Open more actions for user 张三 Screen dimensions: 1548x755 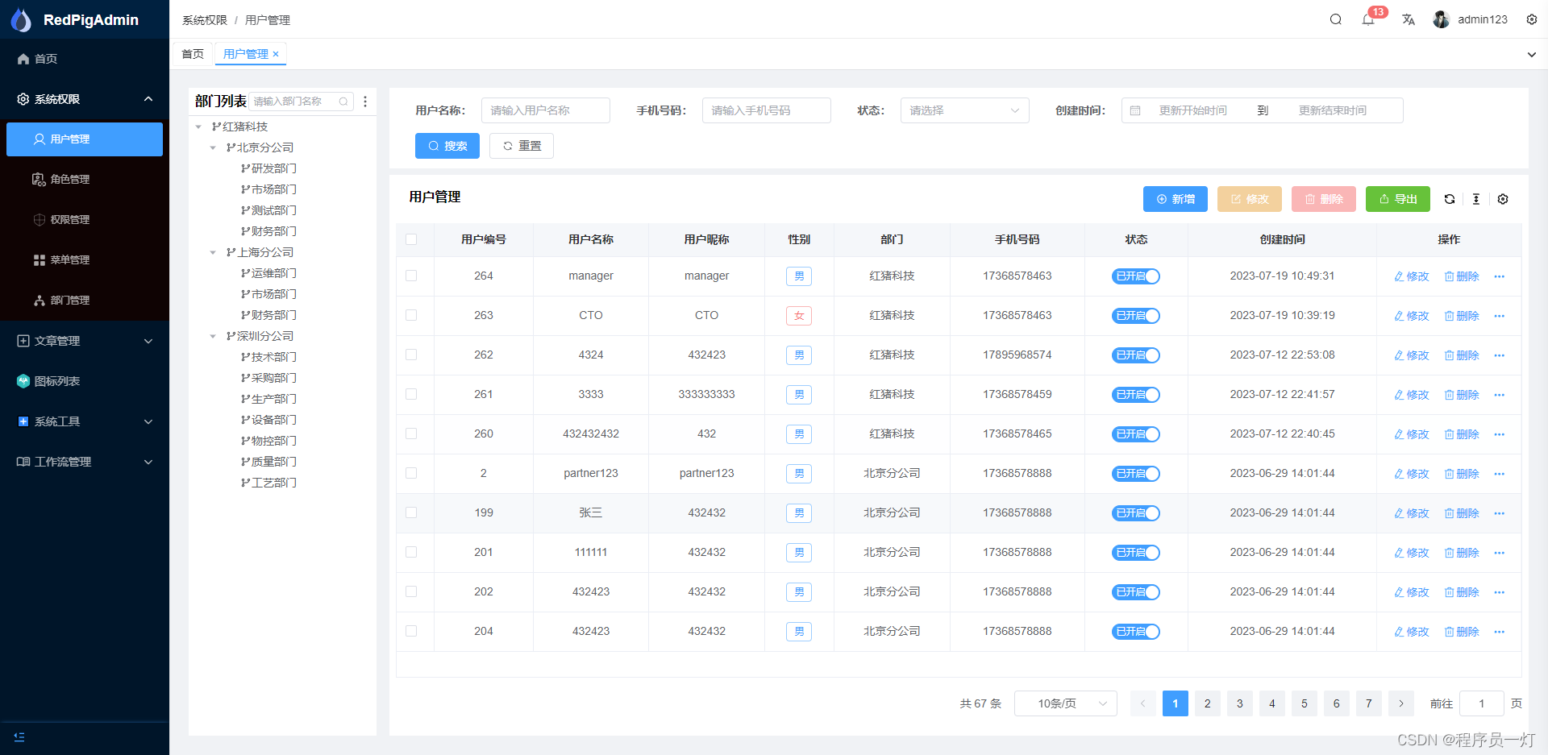click(x=1499, y=513)
